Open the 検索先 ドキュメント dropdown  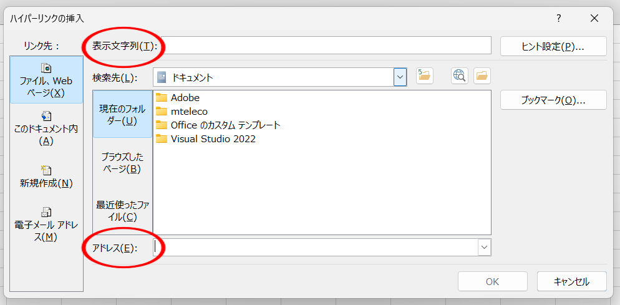[x=400, y=77]
